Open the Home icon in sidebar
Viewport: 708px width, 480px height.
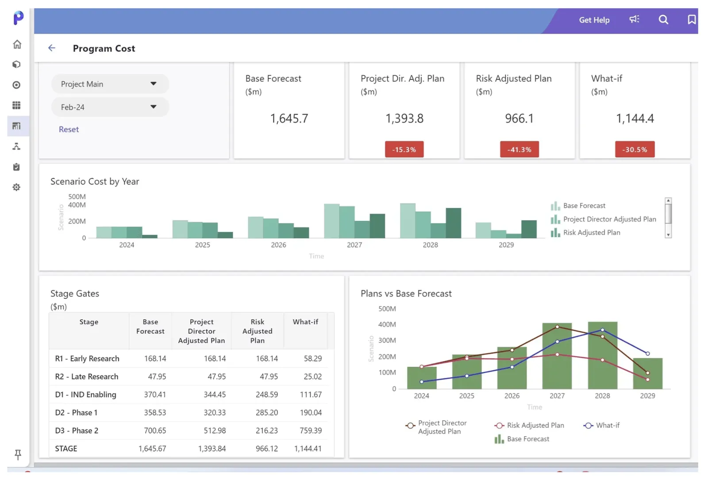click(17, 44)
